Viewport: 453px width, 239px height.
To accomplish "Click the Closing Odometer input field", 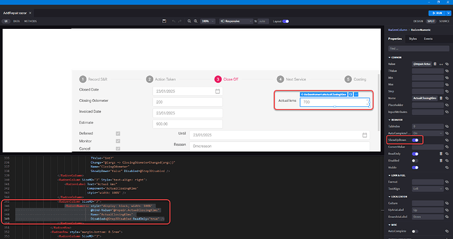I will point(188,102).
